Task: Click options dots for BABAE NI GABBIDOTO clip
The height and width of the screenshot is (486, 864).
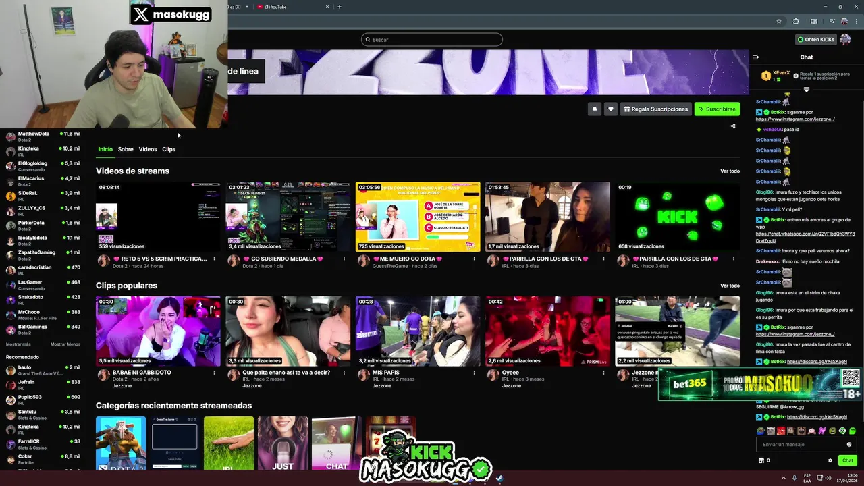Action: pyautogui.click(x=215, y=372)
